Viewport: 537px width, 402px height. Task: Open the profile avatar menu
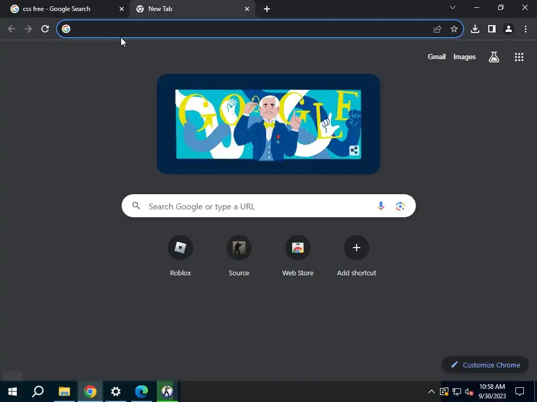pos(509,29)
